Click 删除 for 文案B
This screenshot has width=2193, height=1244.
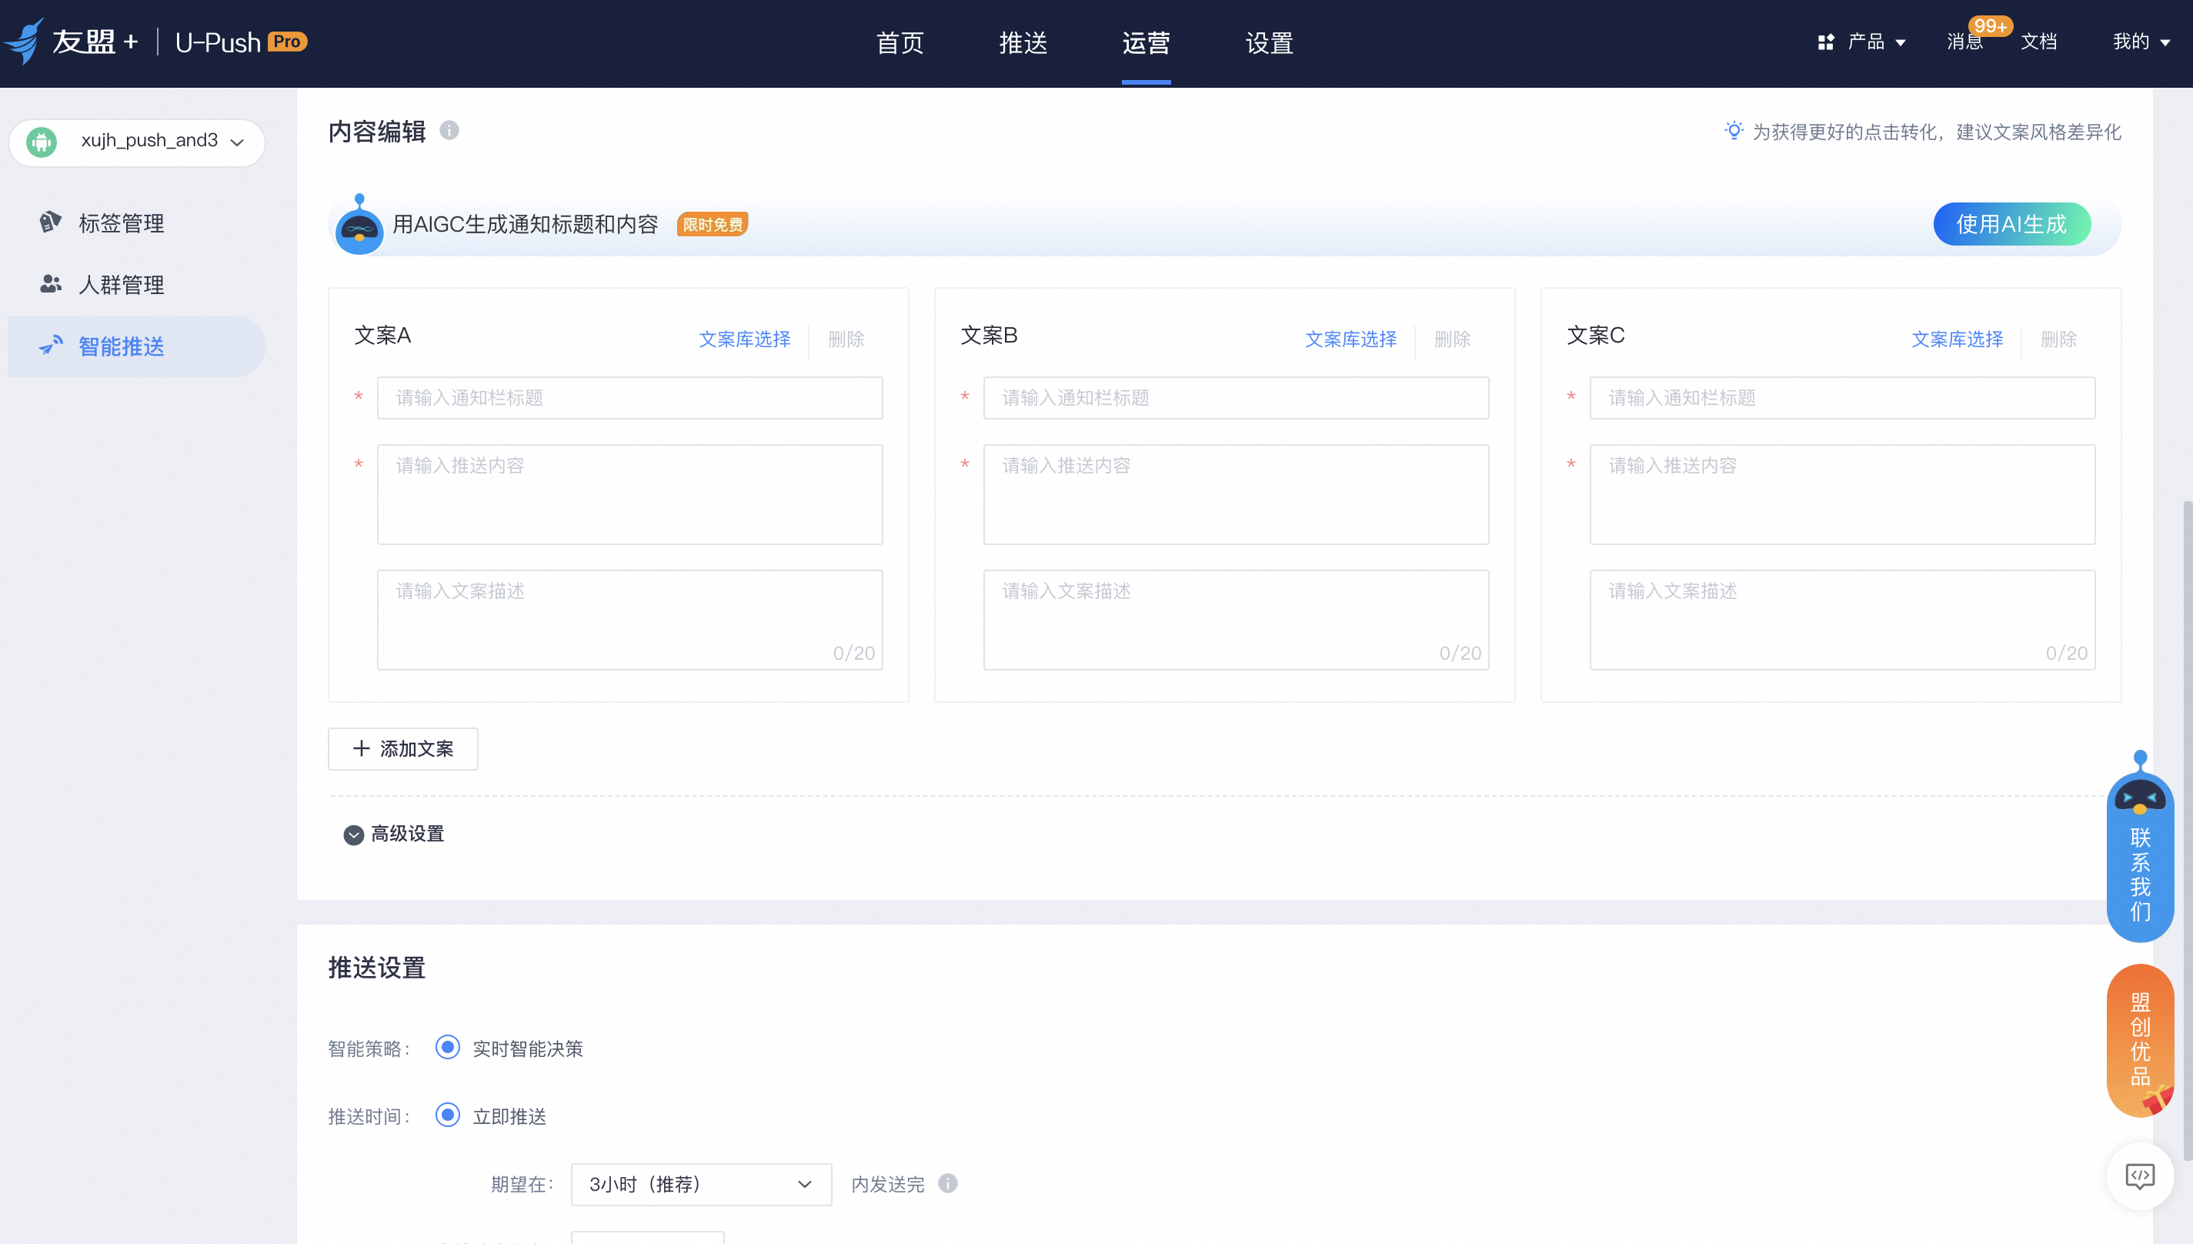pyautogui.click(x=1453, y=339)
